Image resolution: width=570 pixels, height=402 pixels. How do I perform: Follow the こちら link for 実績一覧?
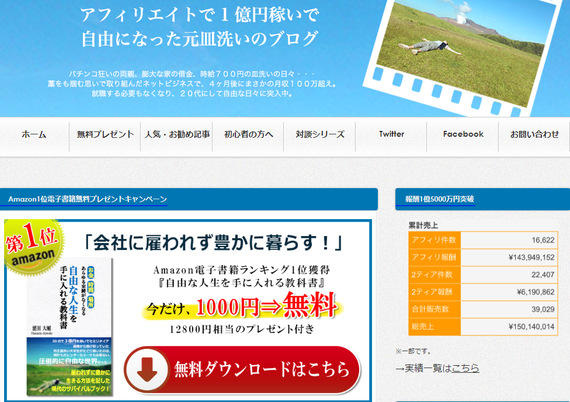tap(465, 368)
